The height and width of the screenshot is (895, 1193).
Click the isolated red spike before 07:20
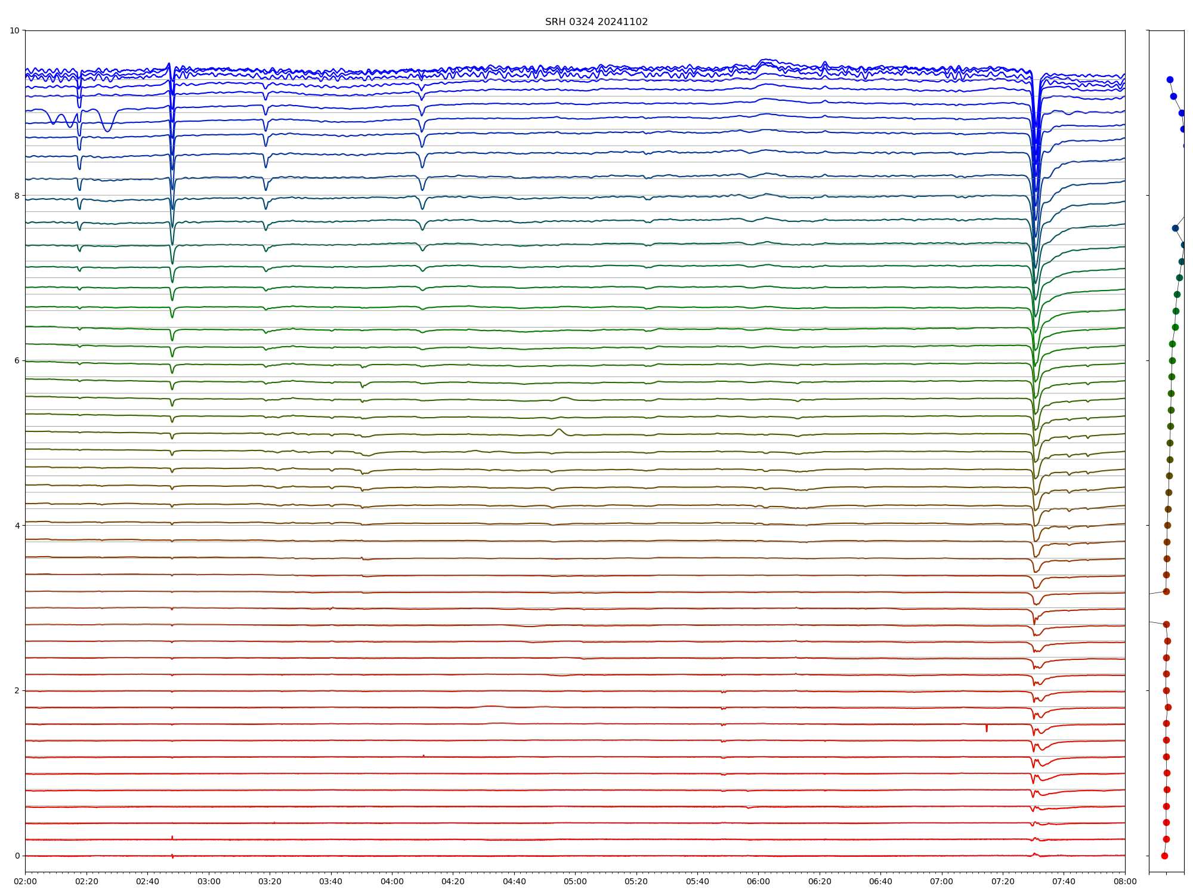click(987, 728)
